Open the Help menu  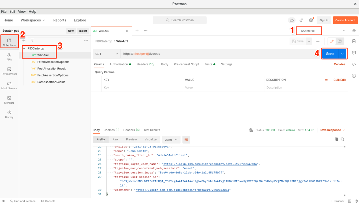click(x=32, y=12)
